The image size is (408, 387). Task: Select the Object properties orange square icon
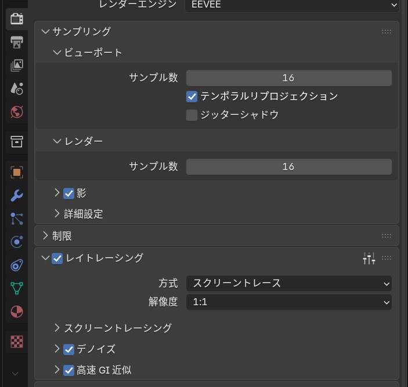click(x=17, y=172)
